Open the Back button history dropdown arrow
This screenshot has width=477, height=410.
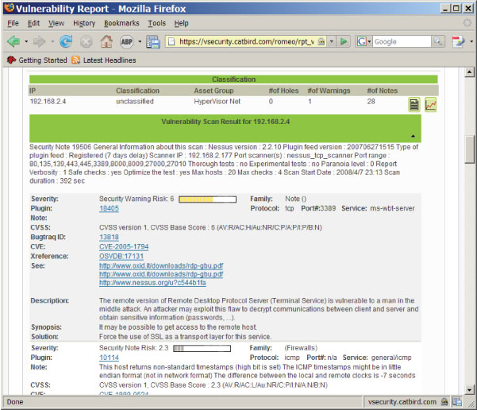click(25, 41)
